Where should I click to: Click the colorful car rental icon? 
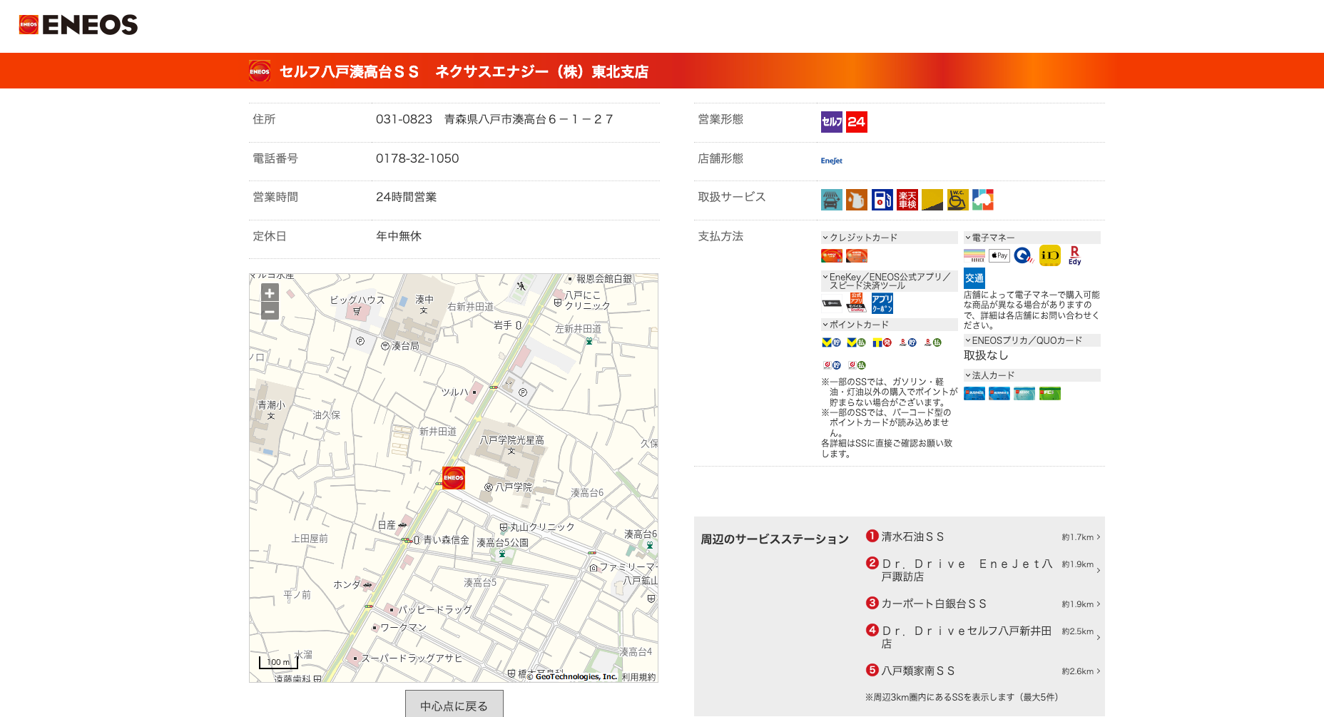[983, 200]
